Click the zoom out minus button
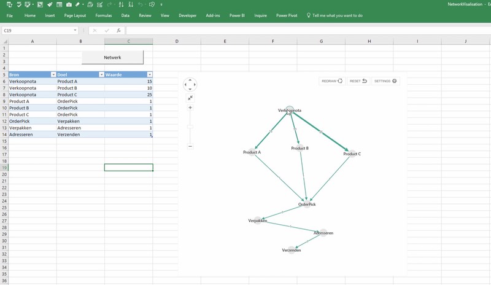491x285 pixels. 190,146
